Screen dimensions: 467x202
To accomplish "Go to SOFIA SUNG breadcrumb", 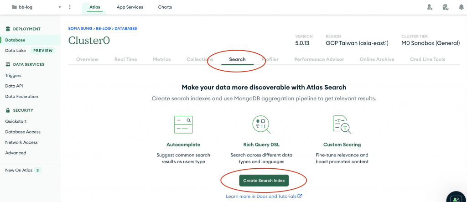I will click(80, 29).
